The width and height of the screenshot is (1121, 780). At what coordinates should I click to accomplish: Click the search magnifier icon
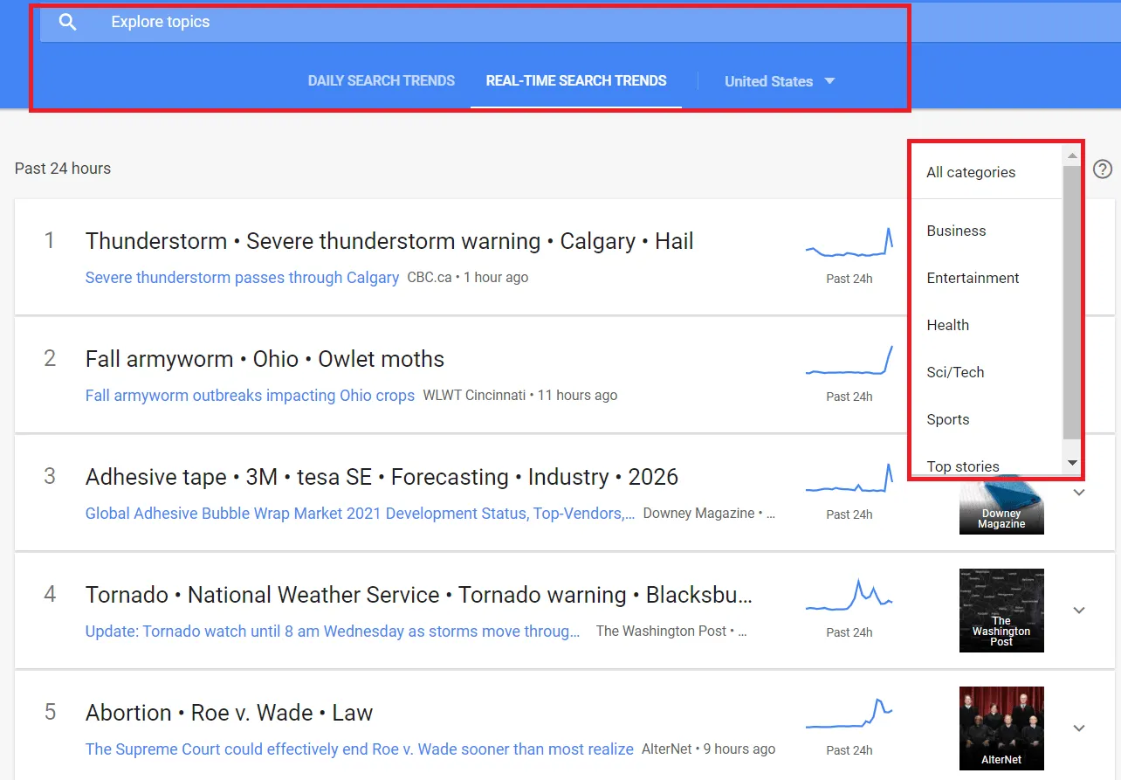coord(68,23)
